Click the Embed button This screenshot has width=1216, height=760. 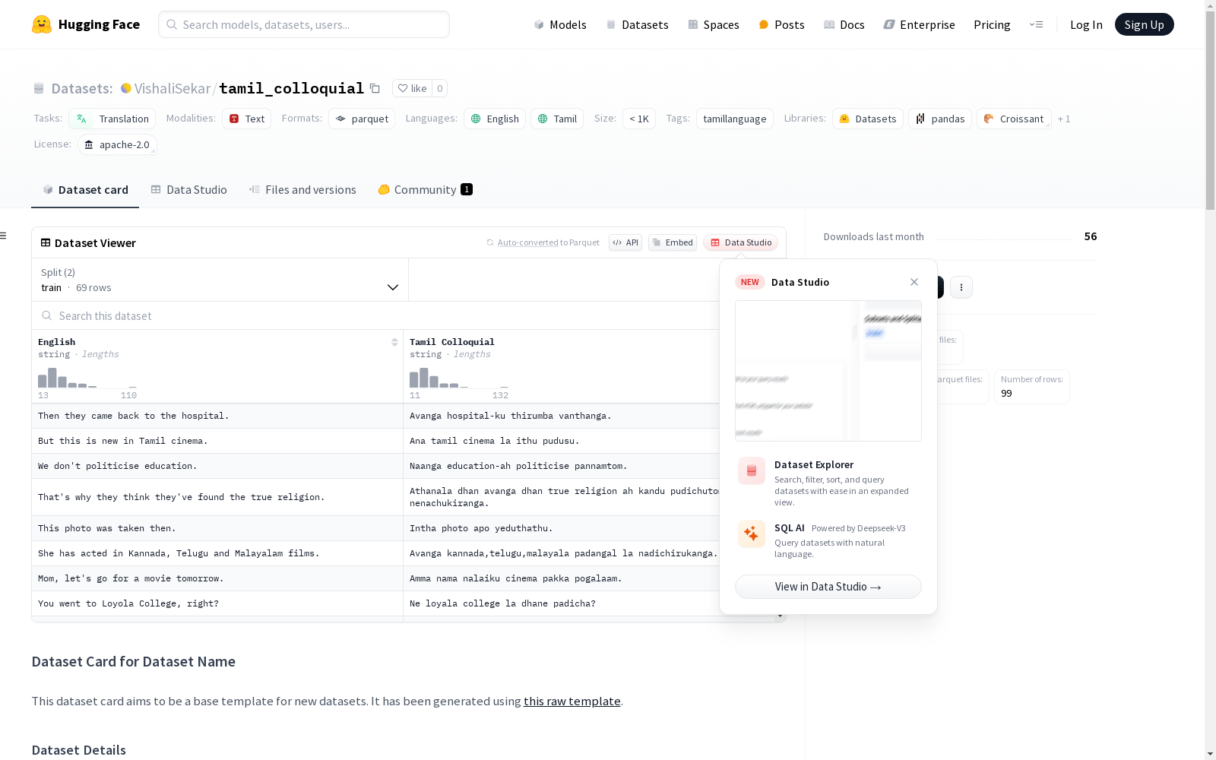tap(673, 242)
